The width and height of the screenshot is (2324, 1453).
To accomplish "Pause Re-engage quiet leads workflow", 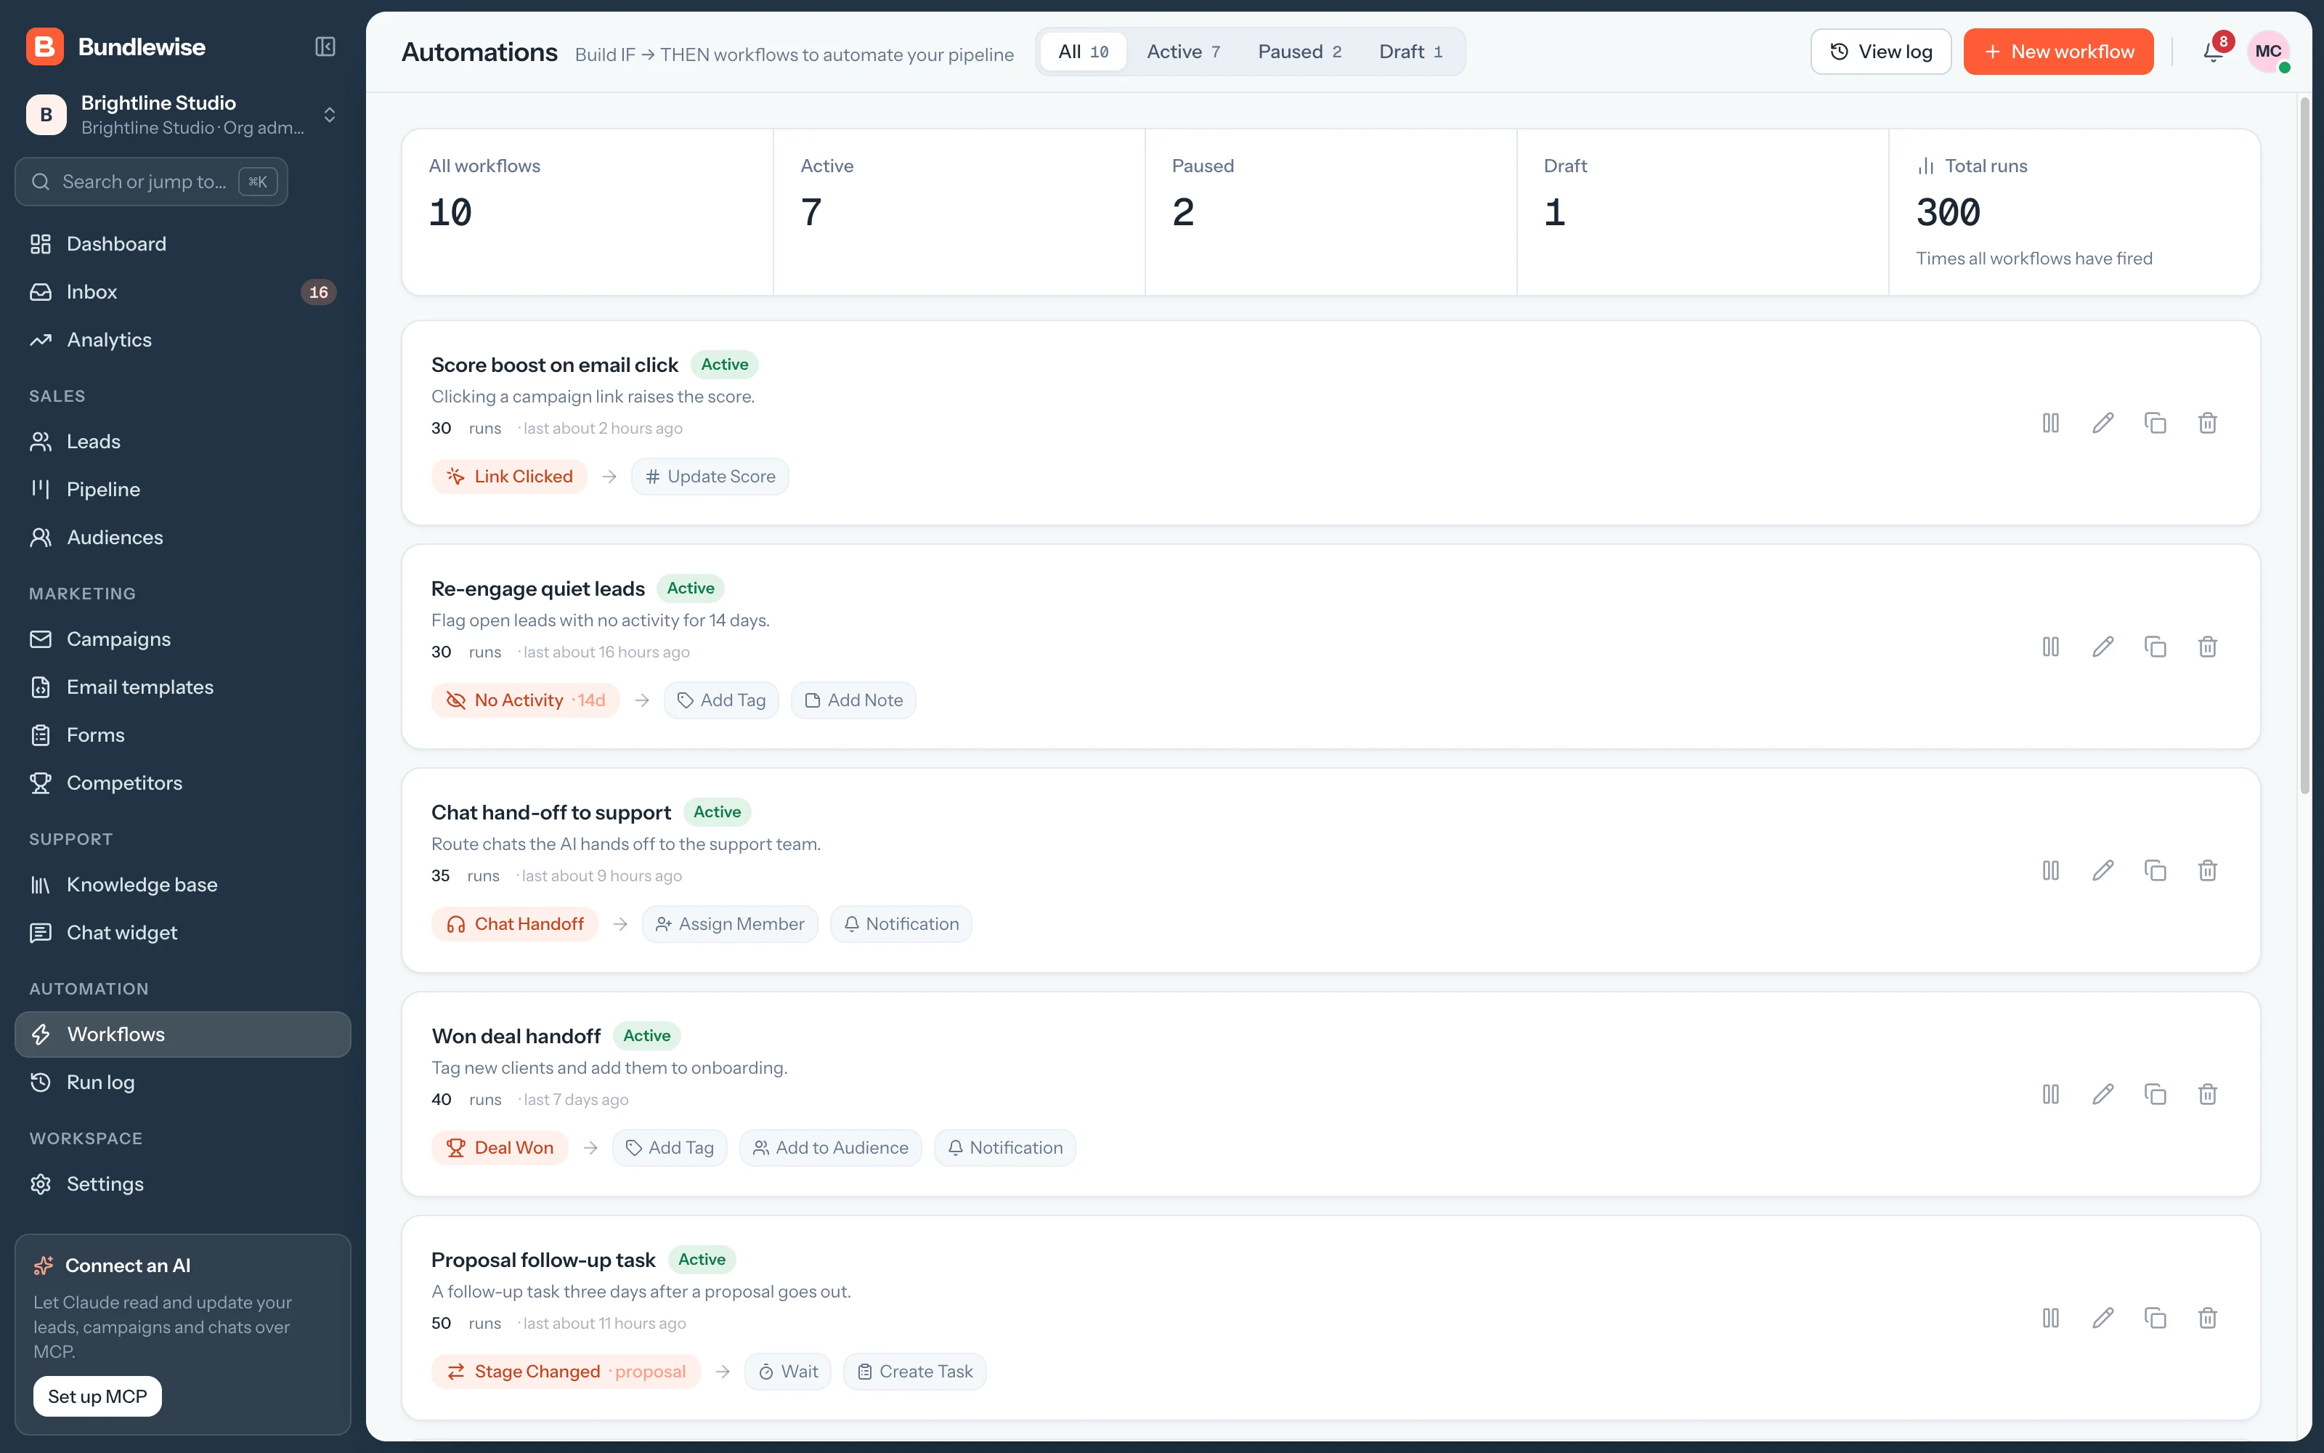I will (2050, 647).
